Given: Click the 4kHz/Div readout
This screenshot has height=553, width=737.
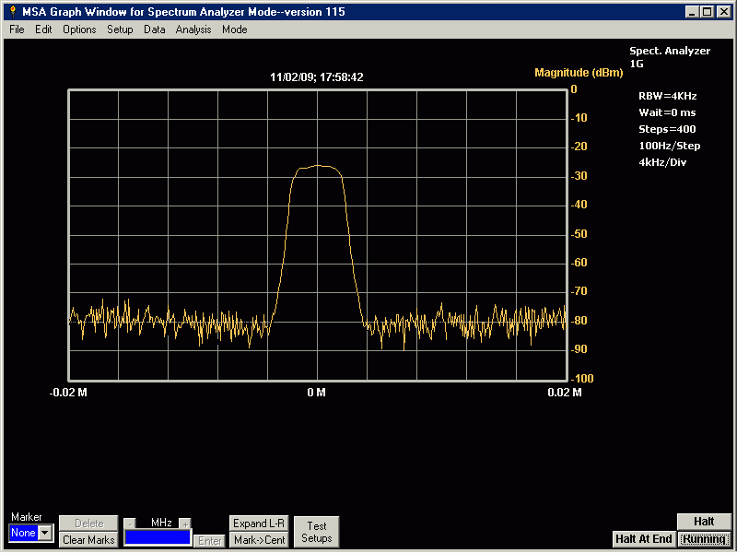Looking at the screenshot, I should (x=662, y=162).
